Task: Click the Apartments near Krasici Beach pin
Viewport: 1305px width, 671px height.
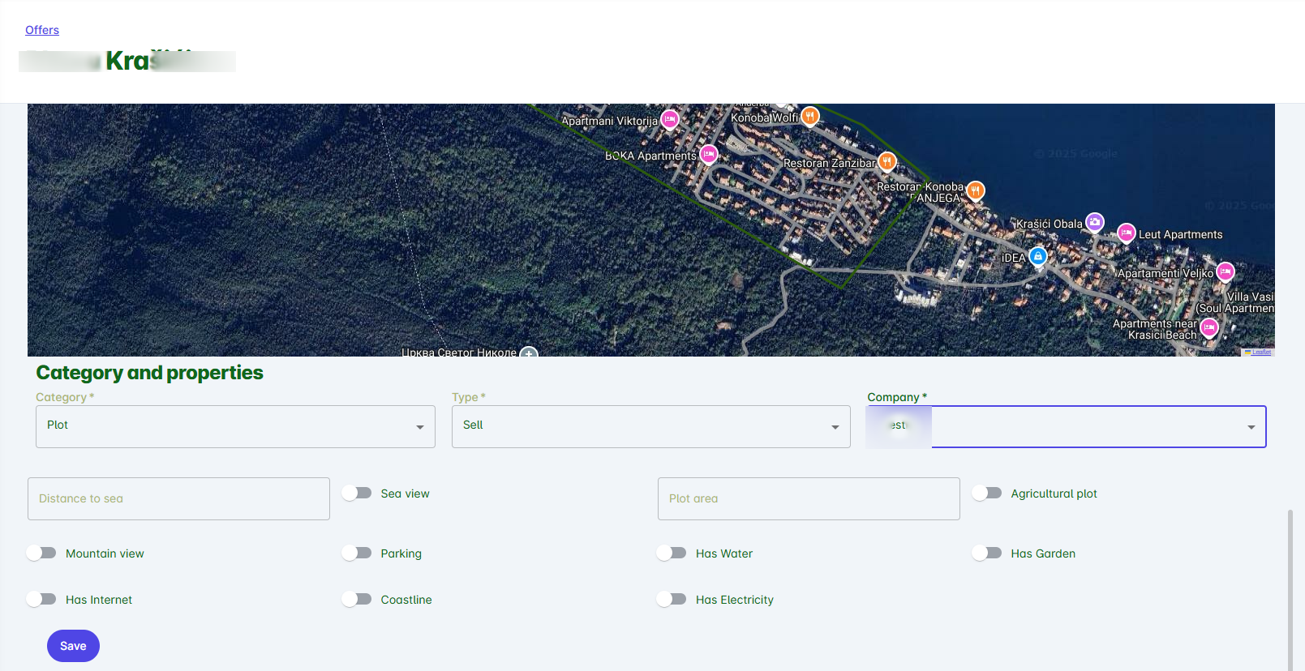Action: 1209,327
